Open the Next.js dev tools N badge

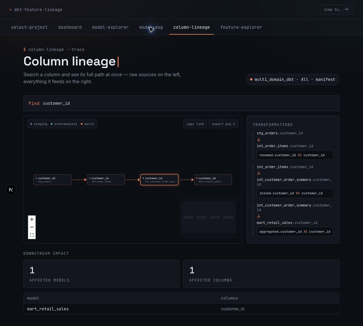11,190
